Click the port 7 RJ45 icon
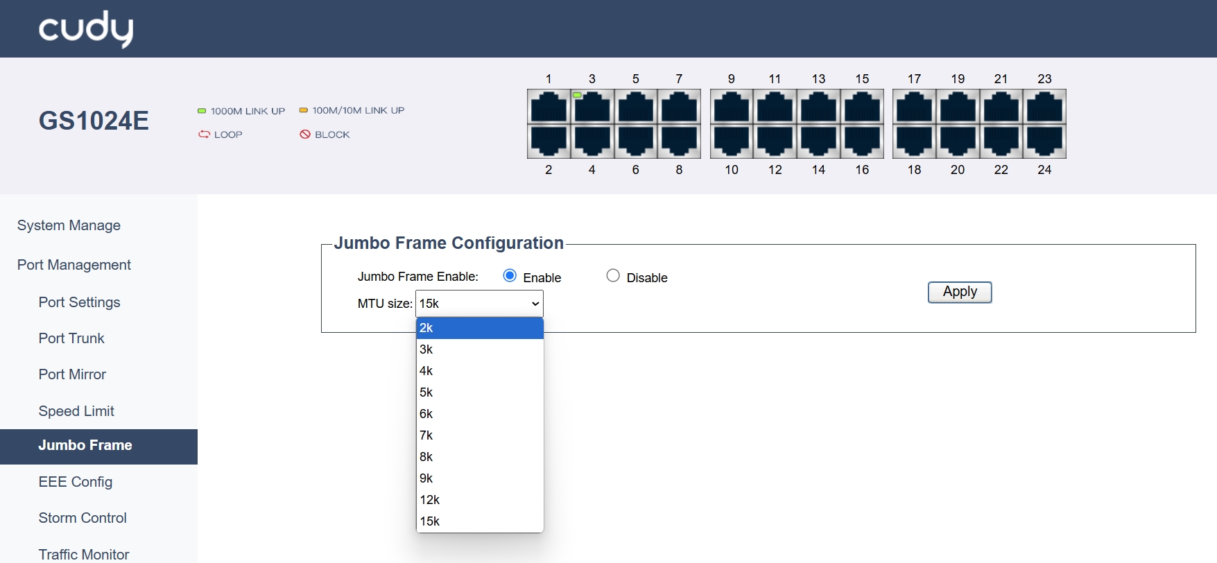The image size is (1217, 563). click(x=679, y=107)
